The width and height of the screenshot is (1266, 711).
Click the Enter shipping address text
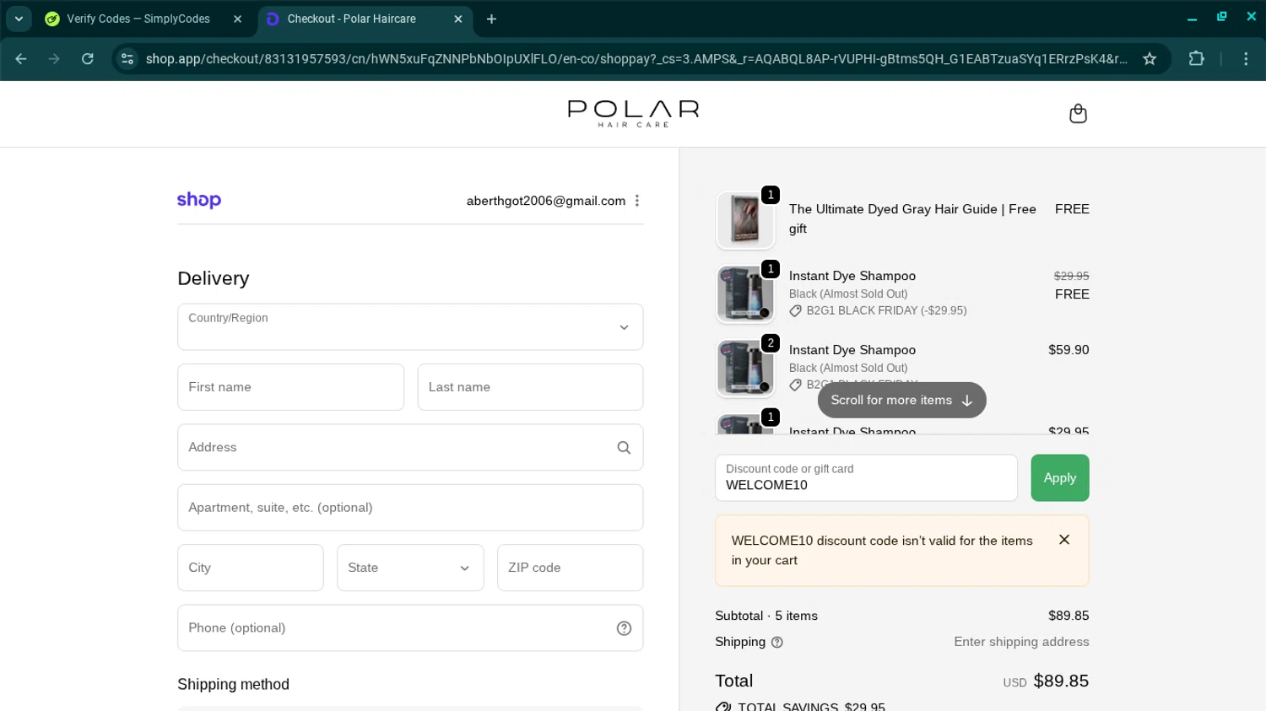(1021, 642)
